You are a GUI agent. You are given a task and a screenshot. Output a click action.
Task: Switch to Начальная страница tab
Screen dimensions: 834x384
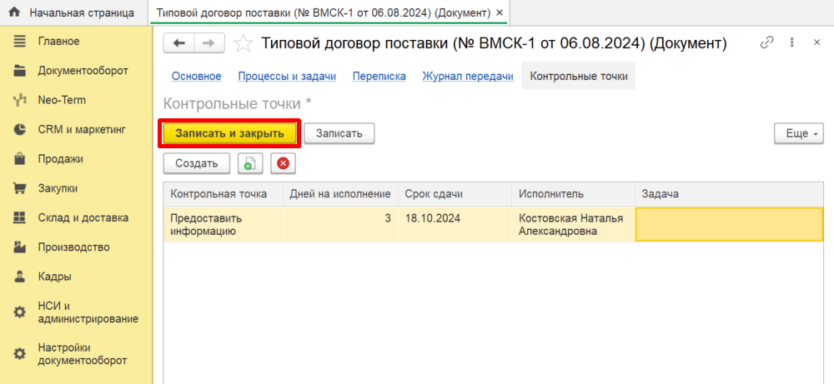pyautogui.click(x=73, y=12)
